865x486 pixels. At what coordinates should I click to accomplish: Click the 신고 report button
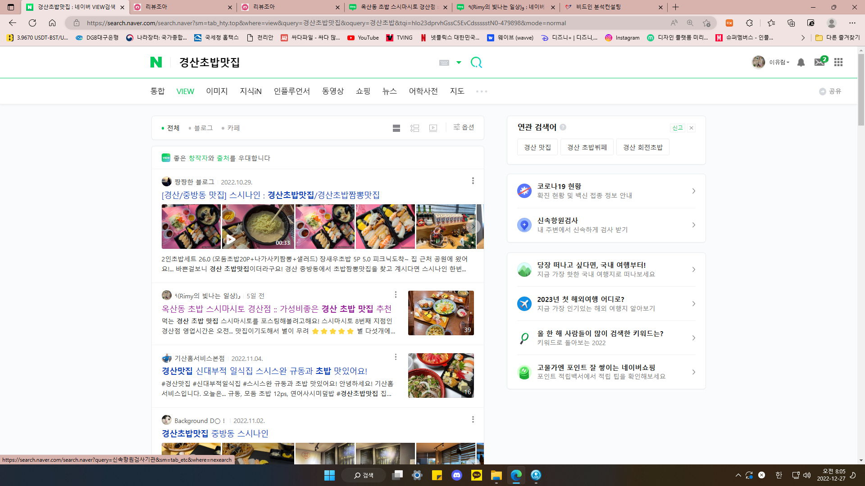click(x=677, y=128)
